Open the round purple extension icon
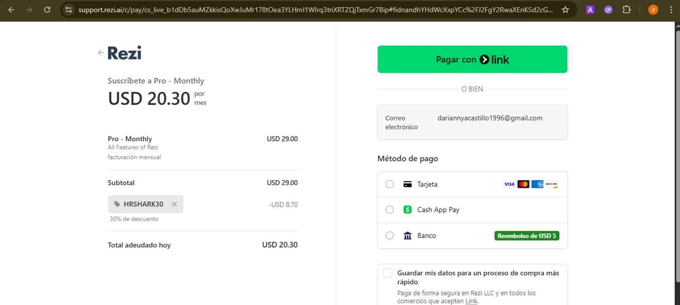Screen dimensions: 680x305 [608, 10]
